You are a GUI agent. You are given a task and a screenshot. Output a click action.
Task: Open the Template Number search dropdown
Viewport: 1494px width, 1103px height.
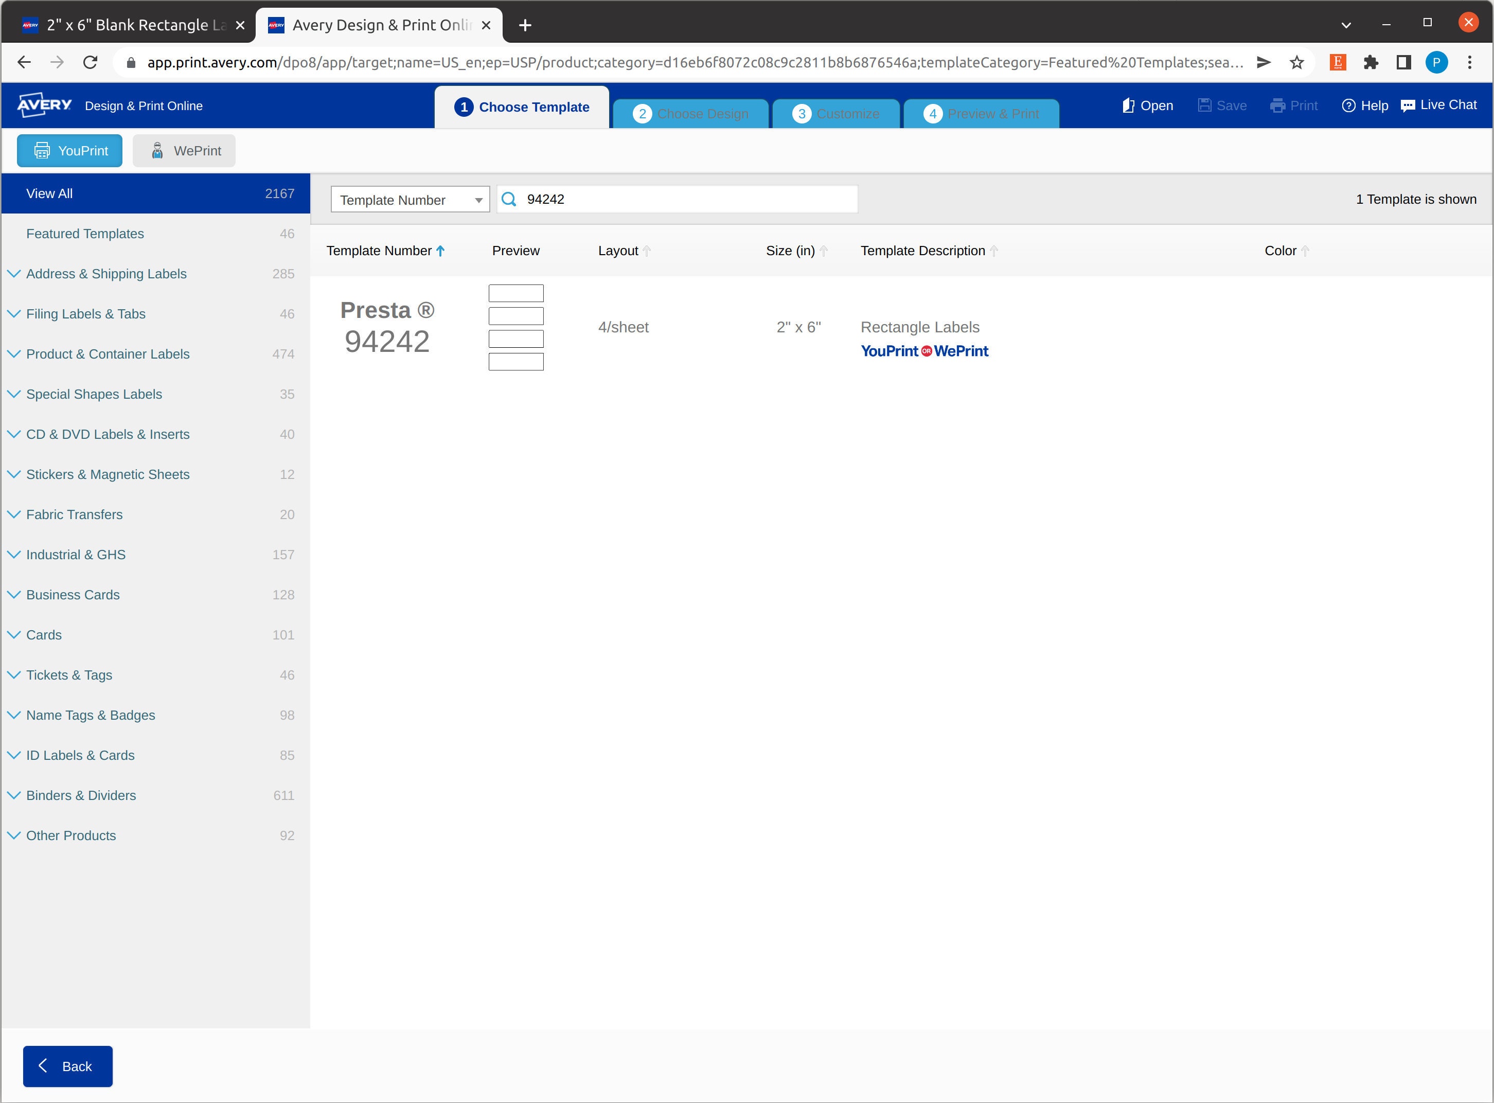coord(410,200)
